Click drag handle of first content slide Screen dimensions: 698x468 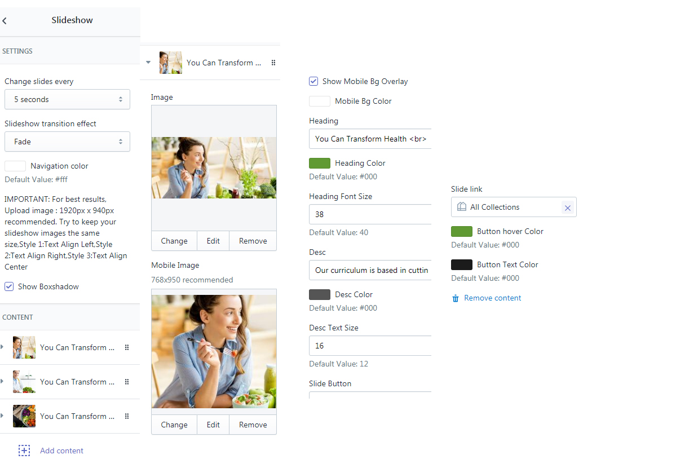coord(127,347)
